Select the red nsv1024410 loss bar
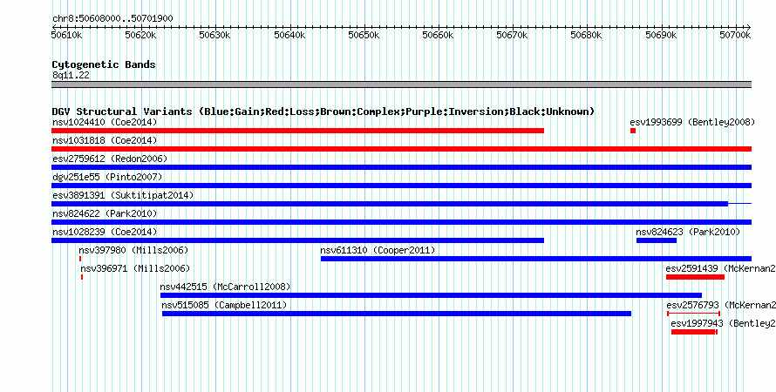Viewport: 776px width, 392px height. 298,131
